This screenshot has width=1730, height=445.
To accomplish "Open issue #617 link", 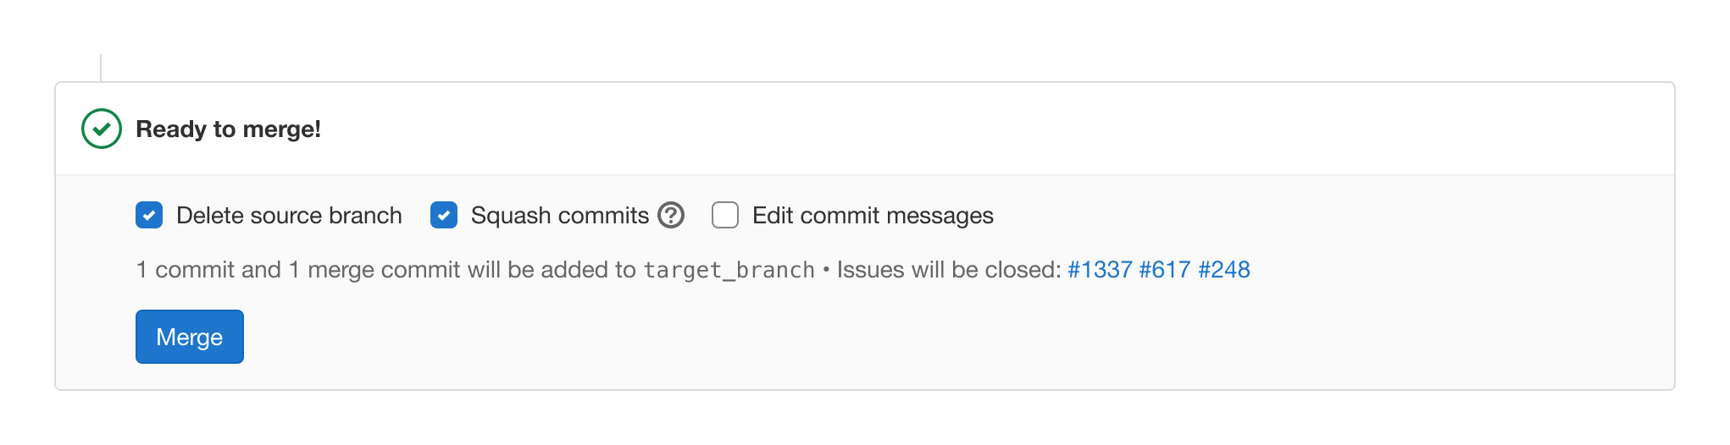I will pyautogui.click(x=1165, y=270).
